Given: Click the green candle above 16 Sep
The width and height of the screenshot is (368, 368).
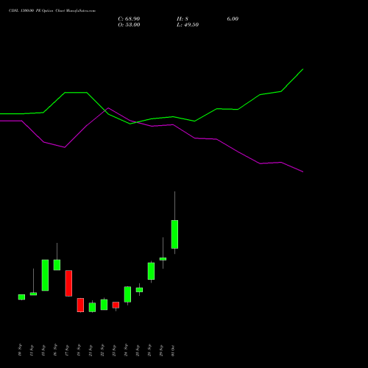Looking at the screenshot, I should click(x=57, y=265).
